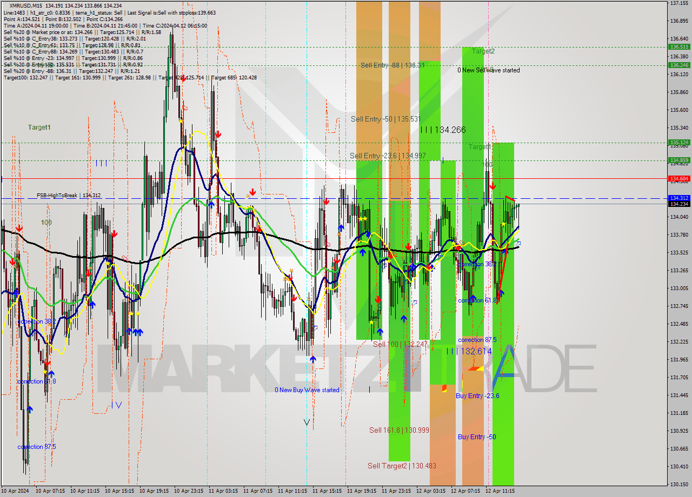
Task: Select the '10 Apr 07:15' time label
Action: coord(50,491)
